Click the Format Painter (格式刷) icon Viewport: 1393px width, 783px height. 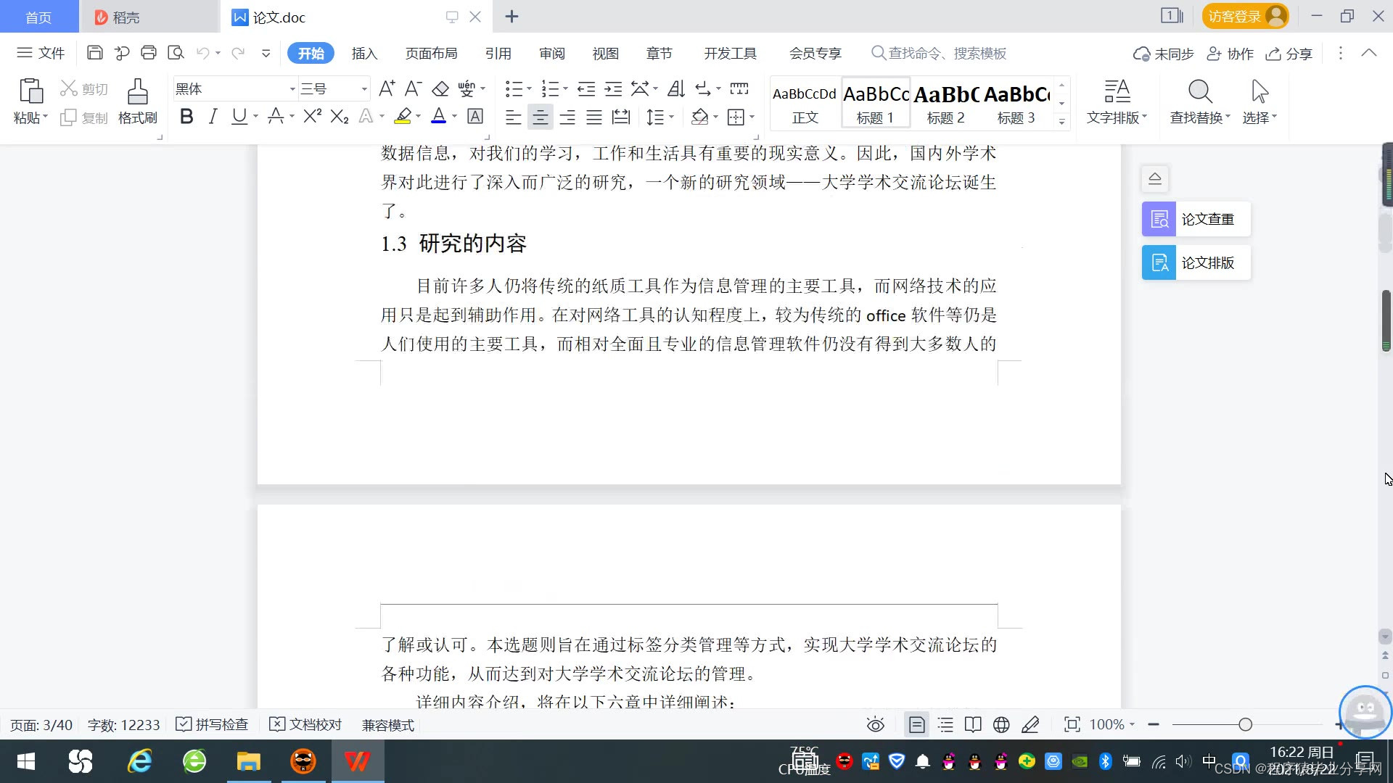click(x=137, y=93)
